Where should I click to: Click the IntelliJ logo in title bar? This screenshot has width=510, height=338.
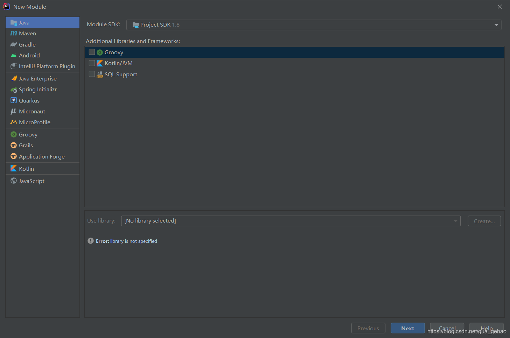(x=7, y=7)
